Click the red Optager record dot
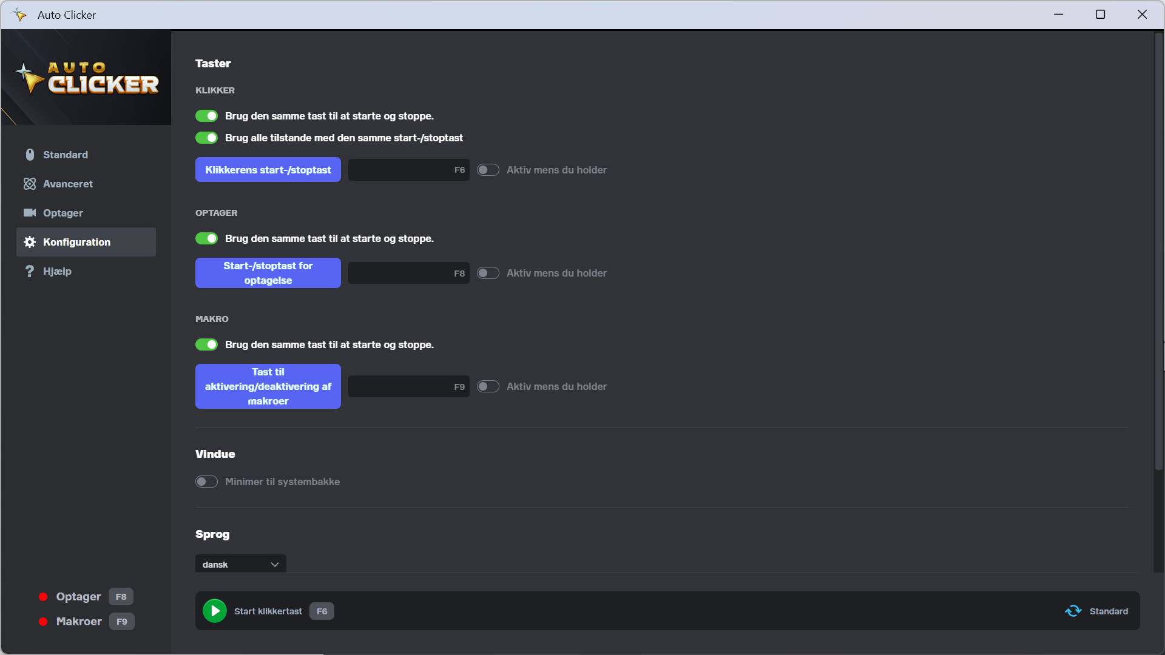This screenshot has width=1165, height=655. tap(43, 597)
